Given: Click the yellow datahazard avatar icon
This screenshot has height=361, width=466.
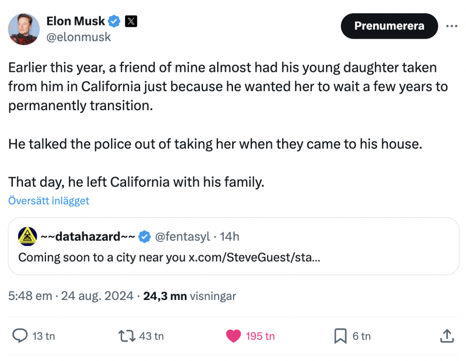Looking at the screenshot, I should [x=27, y=236].
